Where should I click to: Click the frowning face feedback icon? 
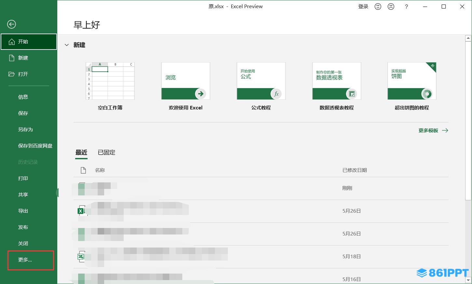tap(391, 7)
